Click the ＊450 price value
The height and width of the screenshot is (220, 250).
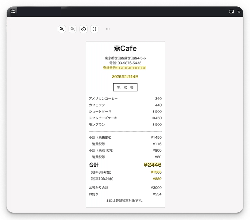click(157, 118)
